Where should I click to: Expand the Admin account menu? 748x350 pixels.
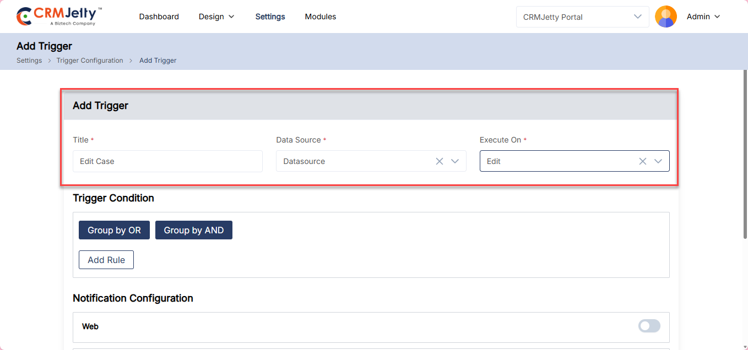(x=703, y=17)
